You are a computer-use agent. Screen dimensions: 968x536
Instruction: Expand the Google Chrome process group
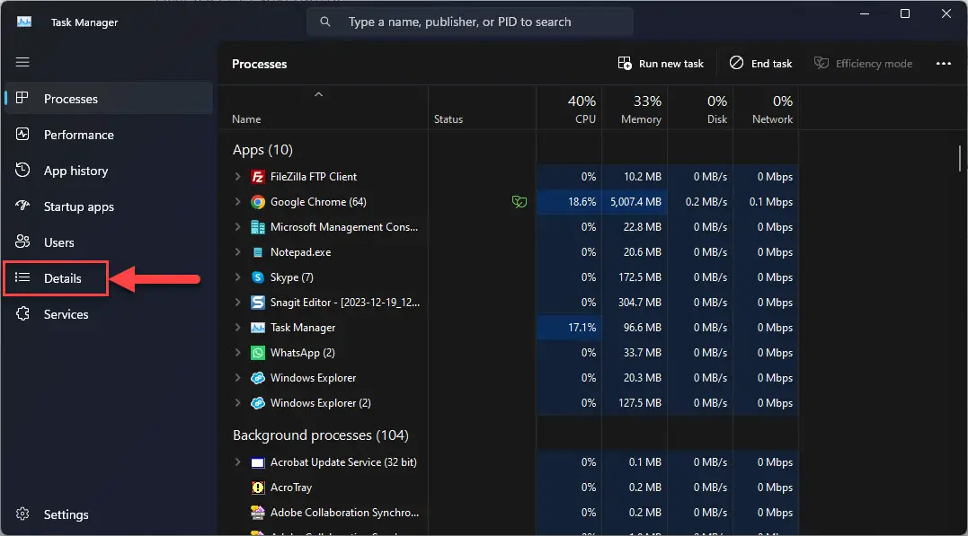click(236, 202)
